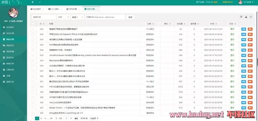Check the checkbox for article ID 635
The image size is (258, 121).
pos(33,55)
